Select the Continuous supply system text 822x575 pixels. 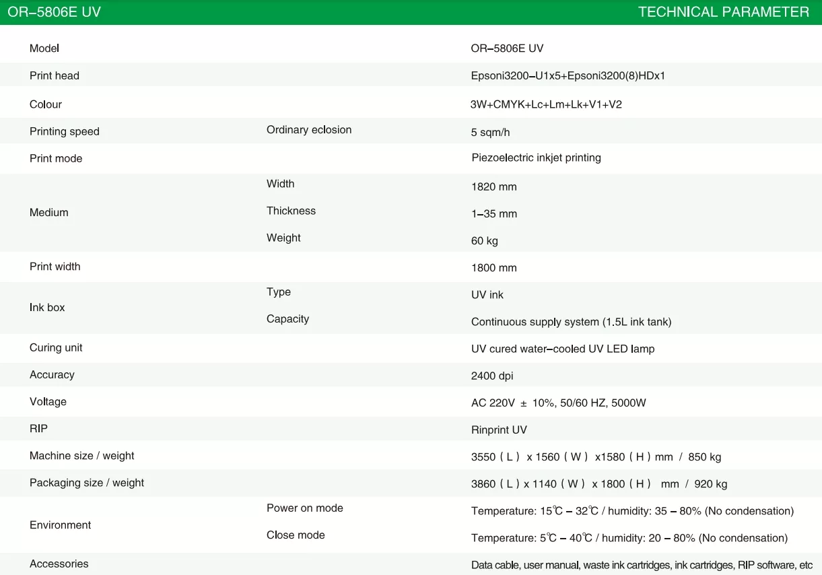[571, 322]
